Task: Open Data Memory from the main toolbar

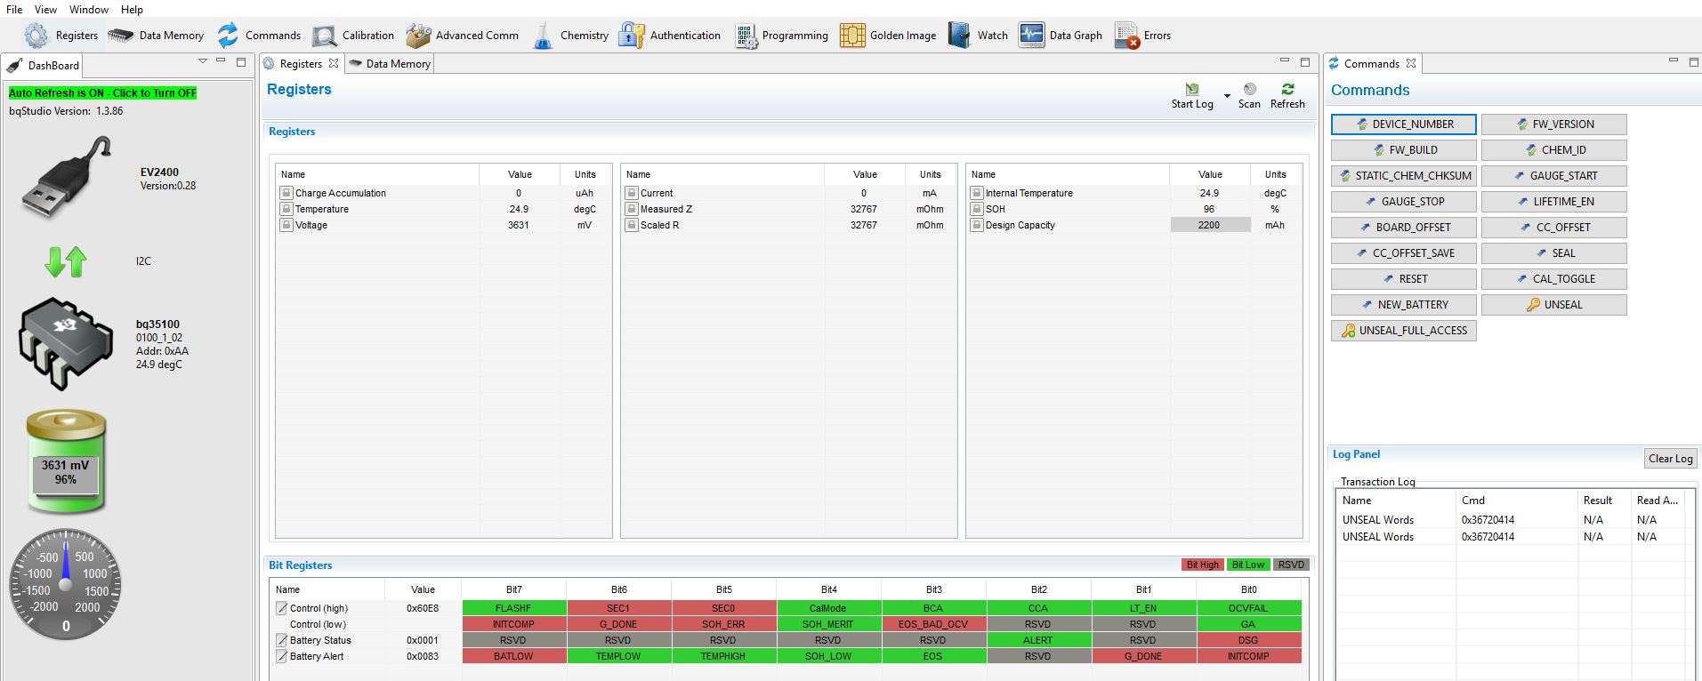Action: (x=156, y=36)
